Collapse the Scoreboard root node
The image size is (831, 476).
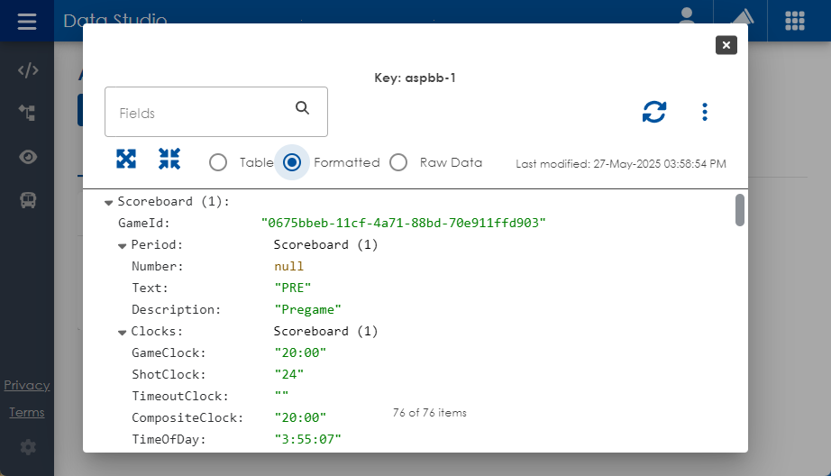(109, 202)
